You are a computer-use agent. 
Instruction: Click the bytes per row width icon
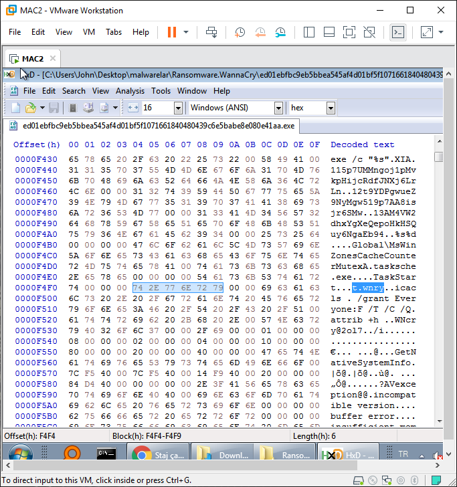coord(133,108)
